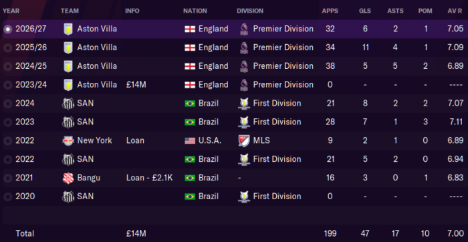
Task: Click the MLS league logo
Action: point(244,140)
